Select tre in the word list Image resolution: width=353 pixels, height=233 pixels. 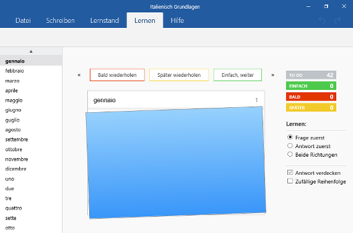pos(31,198)
